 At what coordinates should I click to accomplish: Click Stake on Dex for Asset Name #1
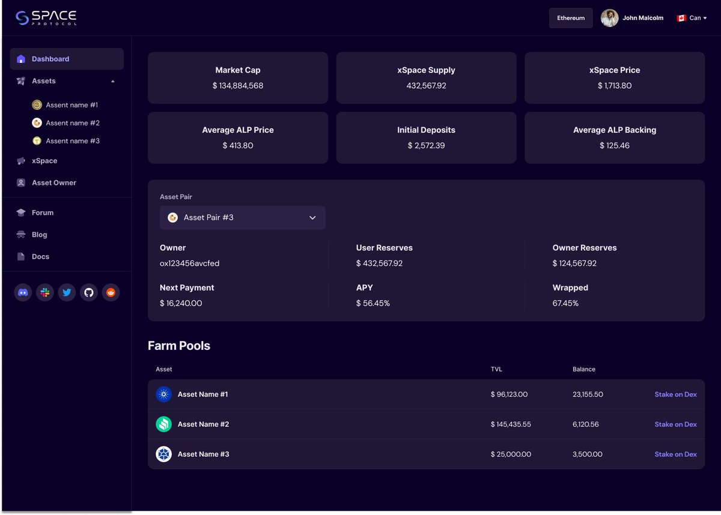[x=675, y=394]
